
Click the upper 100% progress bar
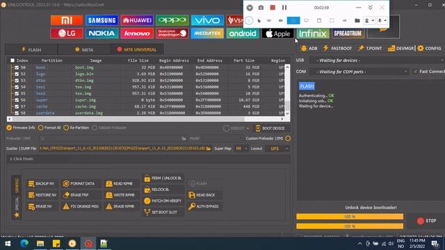tap(350, 217)
